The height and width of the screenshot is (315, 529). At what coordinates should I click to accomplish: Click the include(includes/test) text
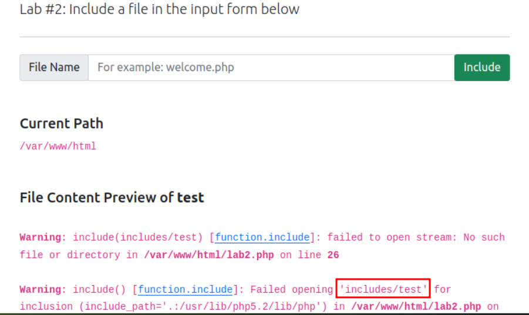138,237
